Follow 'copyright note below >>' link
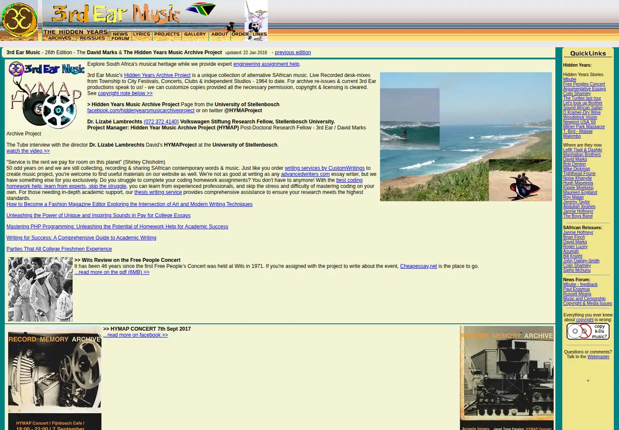Image resolution: width=619 pixels, height=430 pixels. tap(125, 93)
